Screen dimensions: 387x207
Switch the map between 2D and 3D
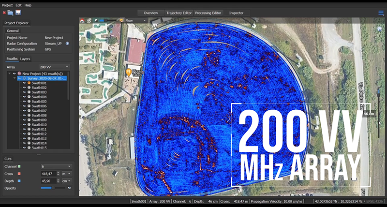[x=89, y=20]
